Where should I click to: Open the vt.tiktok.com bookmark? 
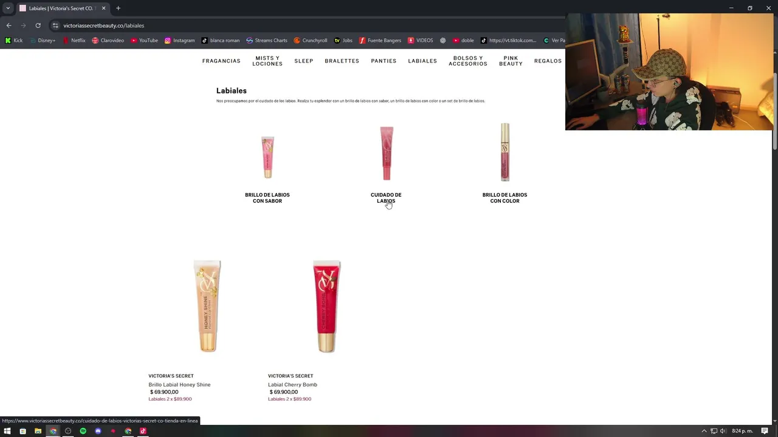tap(508, 41)
